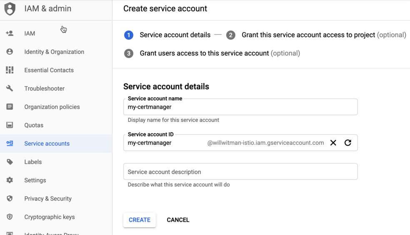Viewport: 410px width, 235px height.
Task: Click the Essential Contacts icon
Action: 10,70
